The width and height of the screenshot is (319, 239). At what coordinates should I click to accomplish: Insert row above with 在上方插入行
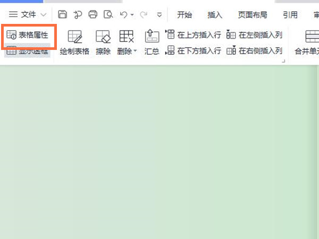pyautogui.click(x=194, y=35)
